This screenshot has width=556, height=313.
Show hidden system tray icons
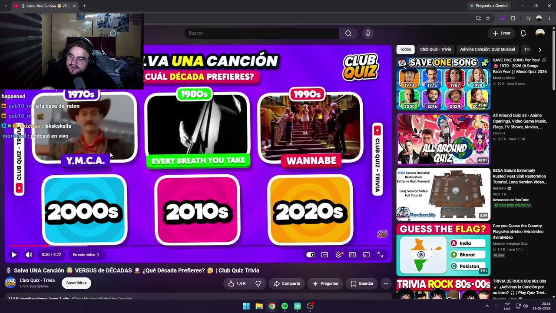coord(487,306)
